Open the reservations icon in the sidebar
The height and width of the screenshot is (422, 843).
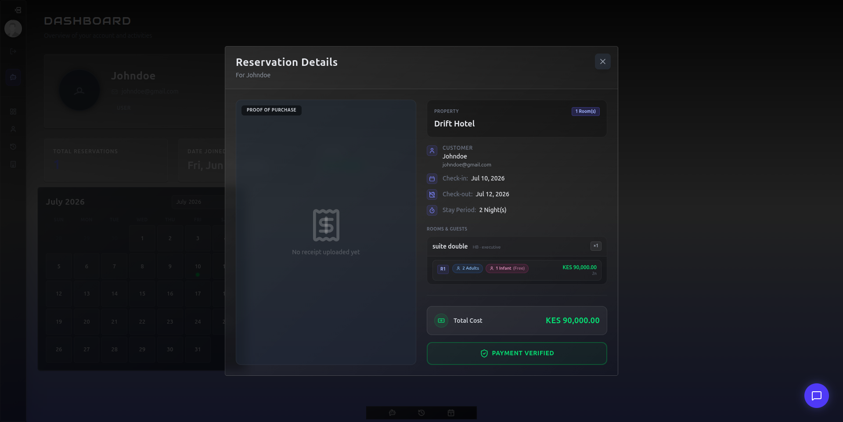[x=13, y=77]
